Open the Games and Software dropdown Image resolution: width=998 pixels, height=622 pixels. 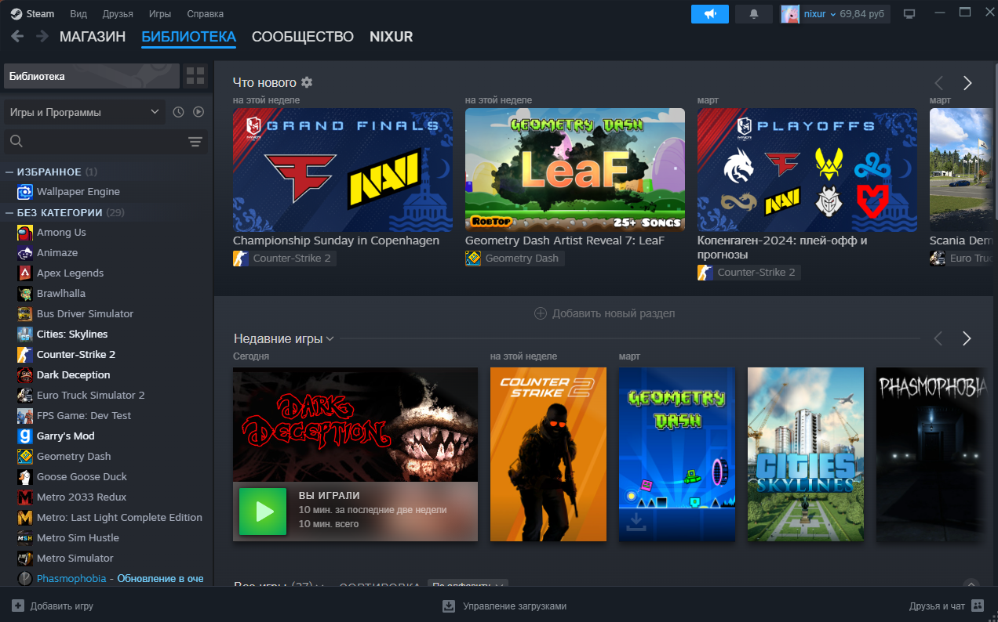tap(85, 112)
